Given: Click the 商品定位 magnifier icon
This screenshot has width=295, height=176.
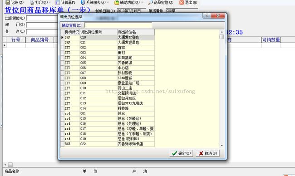Looking at the screenshot, I should [x=150, y=2].
